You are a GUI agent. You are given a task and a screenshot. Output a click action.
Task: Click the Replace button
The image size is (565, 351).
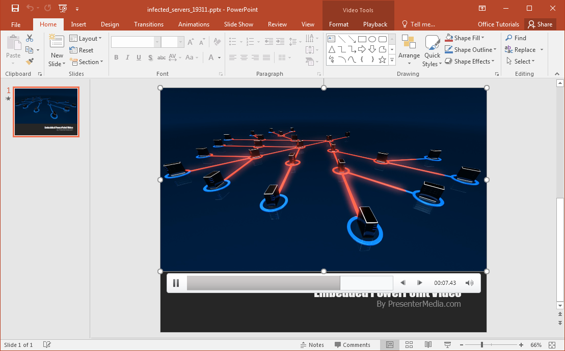tap(520, 50)
